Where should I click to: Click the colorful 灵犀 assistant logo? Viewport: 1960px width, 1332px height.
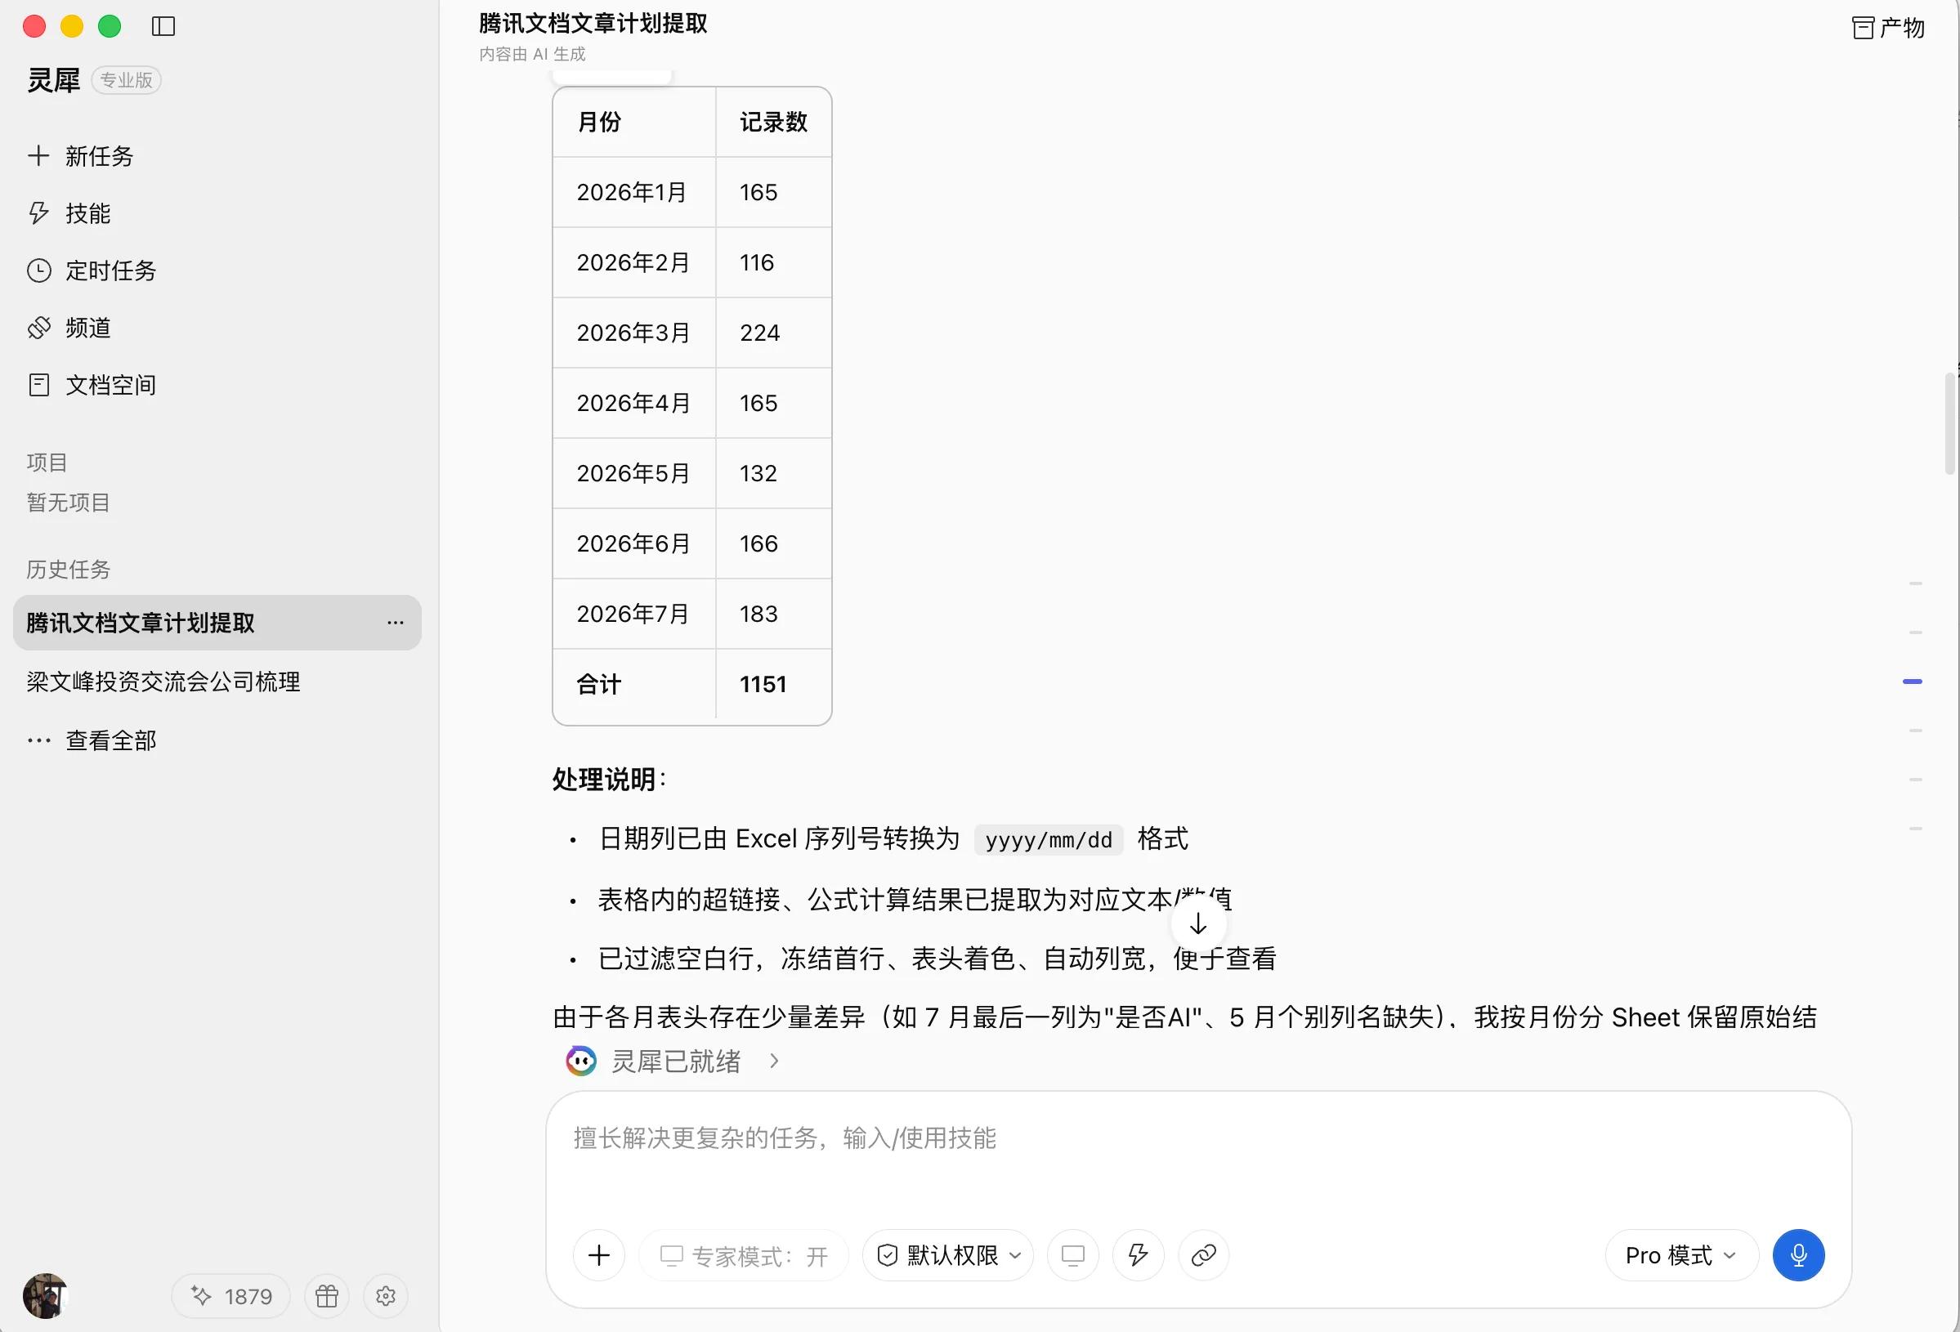coord(580,1061)
